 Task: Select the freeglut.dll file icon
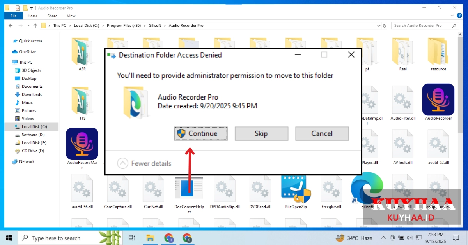coord(331,189)
